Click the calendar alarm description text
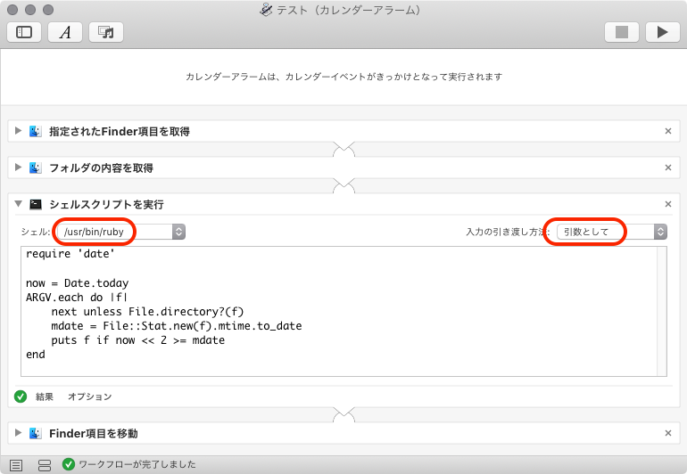Screen dimensions: 687x474 [x=343, y=77]
